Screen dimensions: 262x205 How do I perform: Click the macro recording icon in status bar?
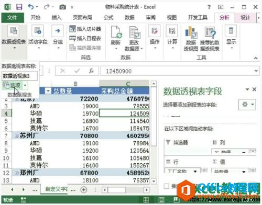(x=24, y=200)
